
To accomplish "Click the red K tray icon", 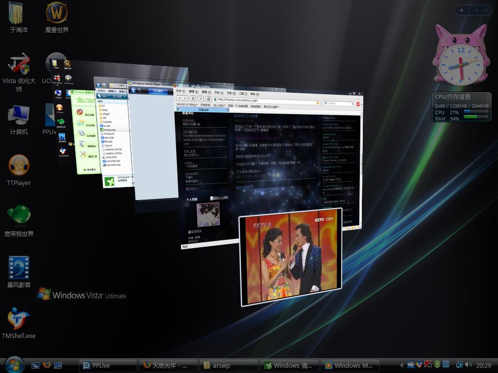I will tap(428, 365).
